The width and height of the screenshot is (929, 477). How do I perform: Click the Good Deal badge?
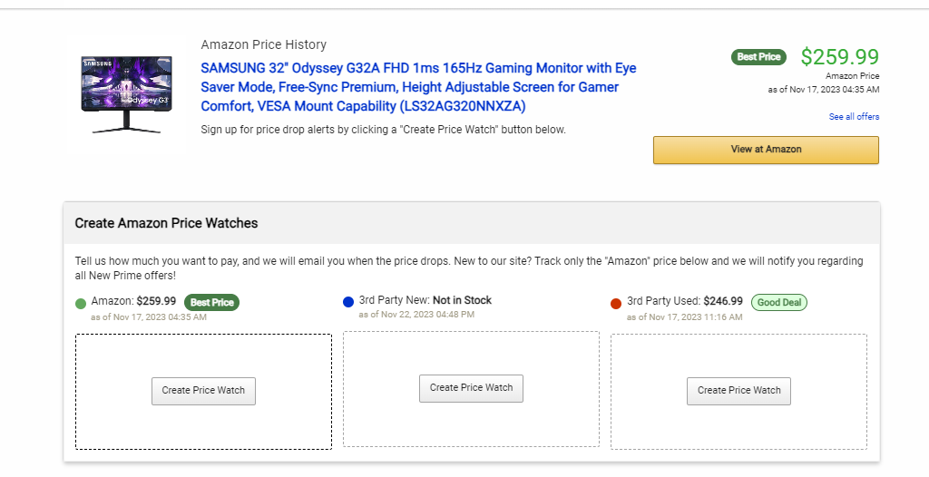click(779, 302)
